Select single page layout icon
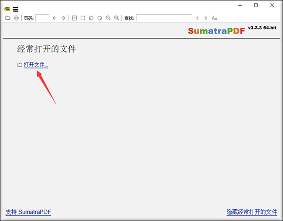Screen dimensions: 283x221 point(83,18)
